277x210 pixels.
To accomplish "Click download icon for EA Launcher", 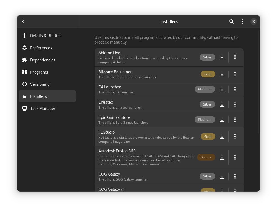I will coord(222,89).
